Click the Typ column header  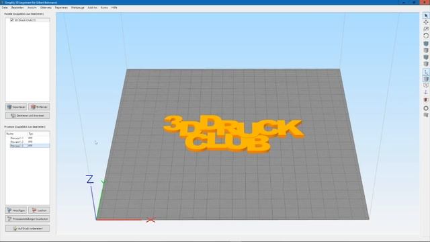pyautogui.click(x=38, y=134)
